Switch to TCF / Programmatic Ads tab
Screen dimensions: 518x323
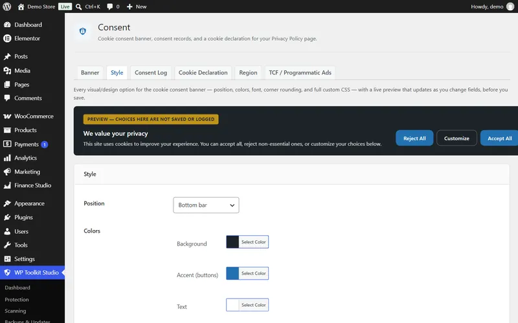point(300,73)
